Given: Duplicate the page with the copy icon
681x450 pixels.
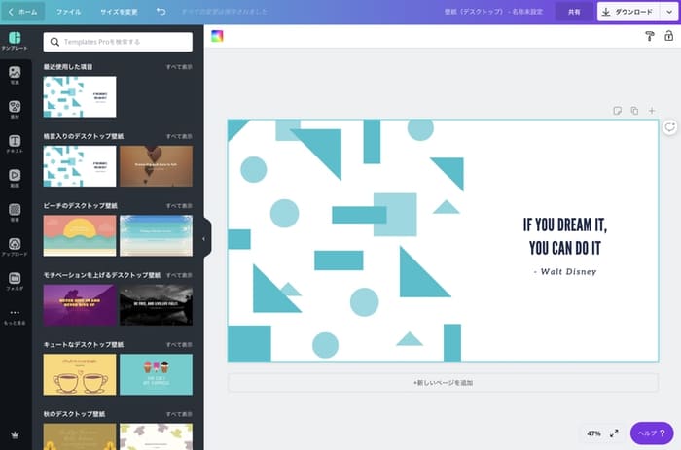Looking at the screenshot, I should (x=634, y=111).
